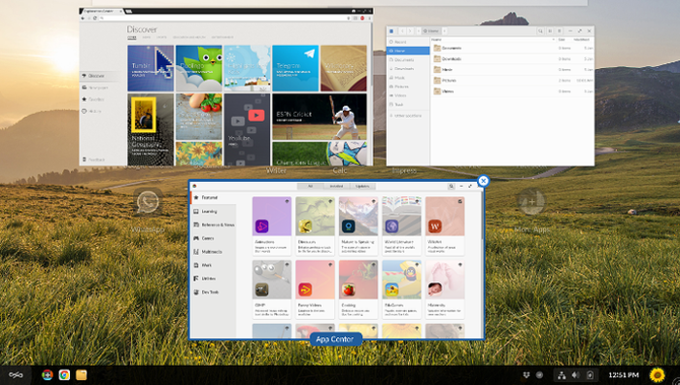This screenshot has height=385, width=680.
Task: Open clock showing 12:51 PM
Action: [624, 375]
